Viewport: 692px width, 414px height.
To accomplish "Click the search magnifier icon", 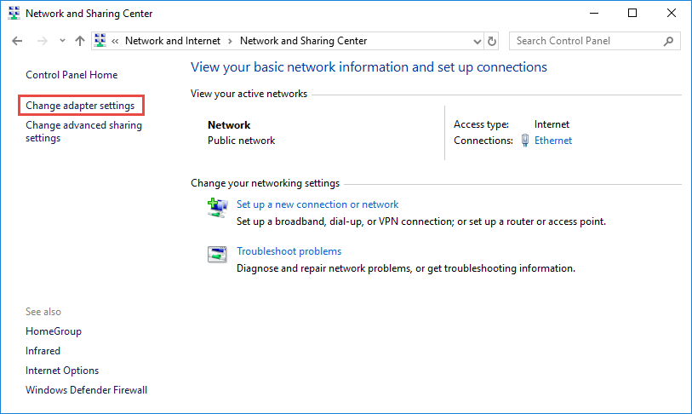I will point(669,41).
